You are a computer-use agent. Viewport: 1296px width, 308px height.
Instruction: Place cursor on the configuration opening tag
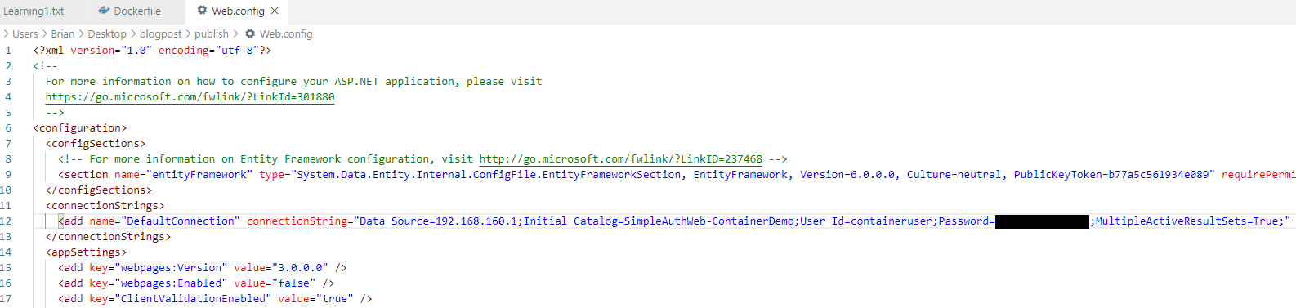80,128
